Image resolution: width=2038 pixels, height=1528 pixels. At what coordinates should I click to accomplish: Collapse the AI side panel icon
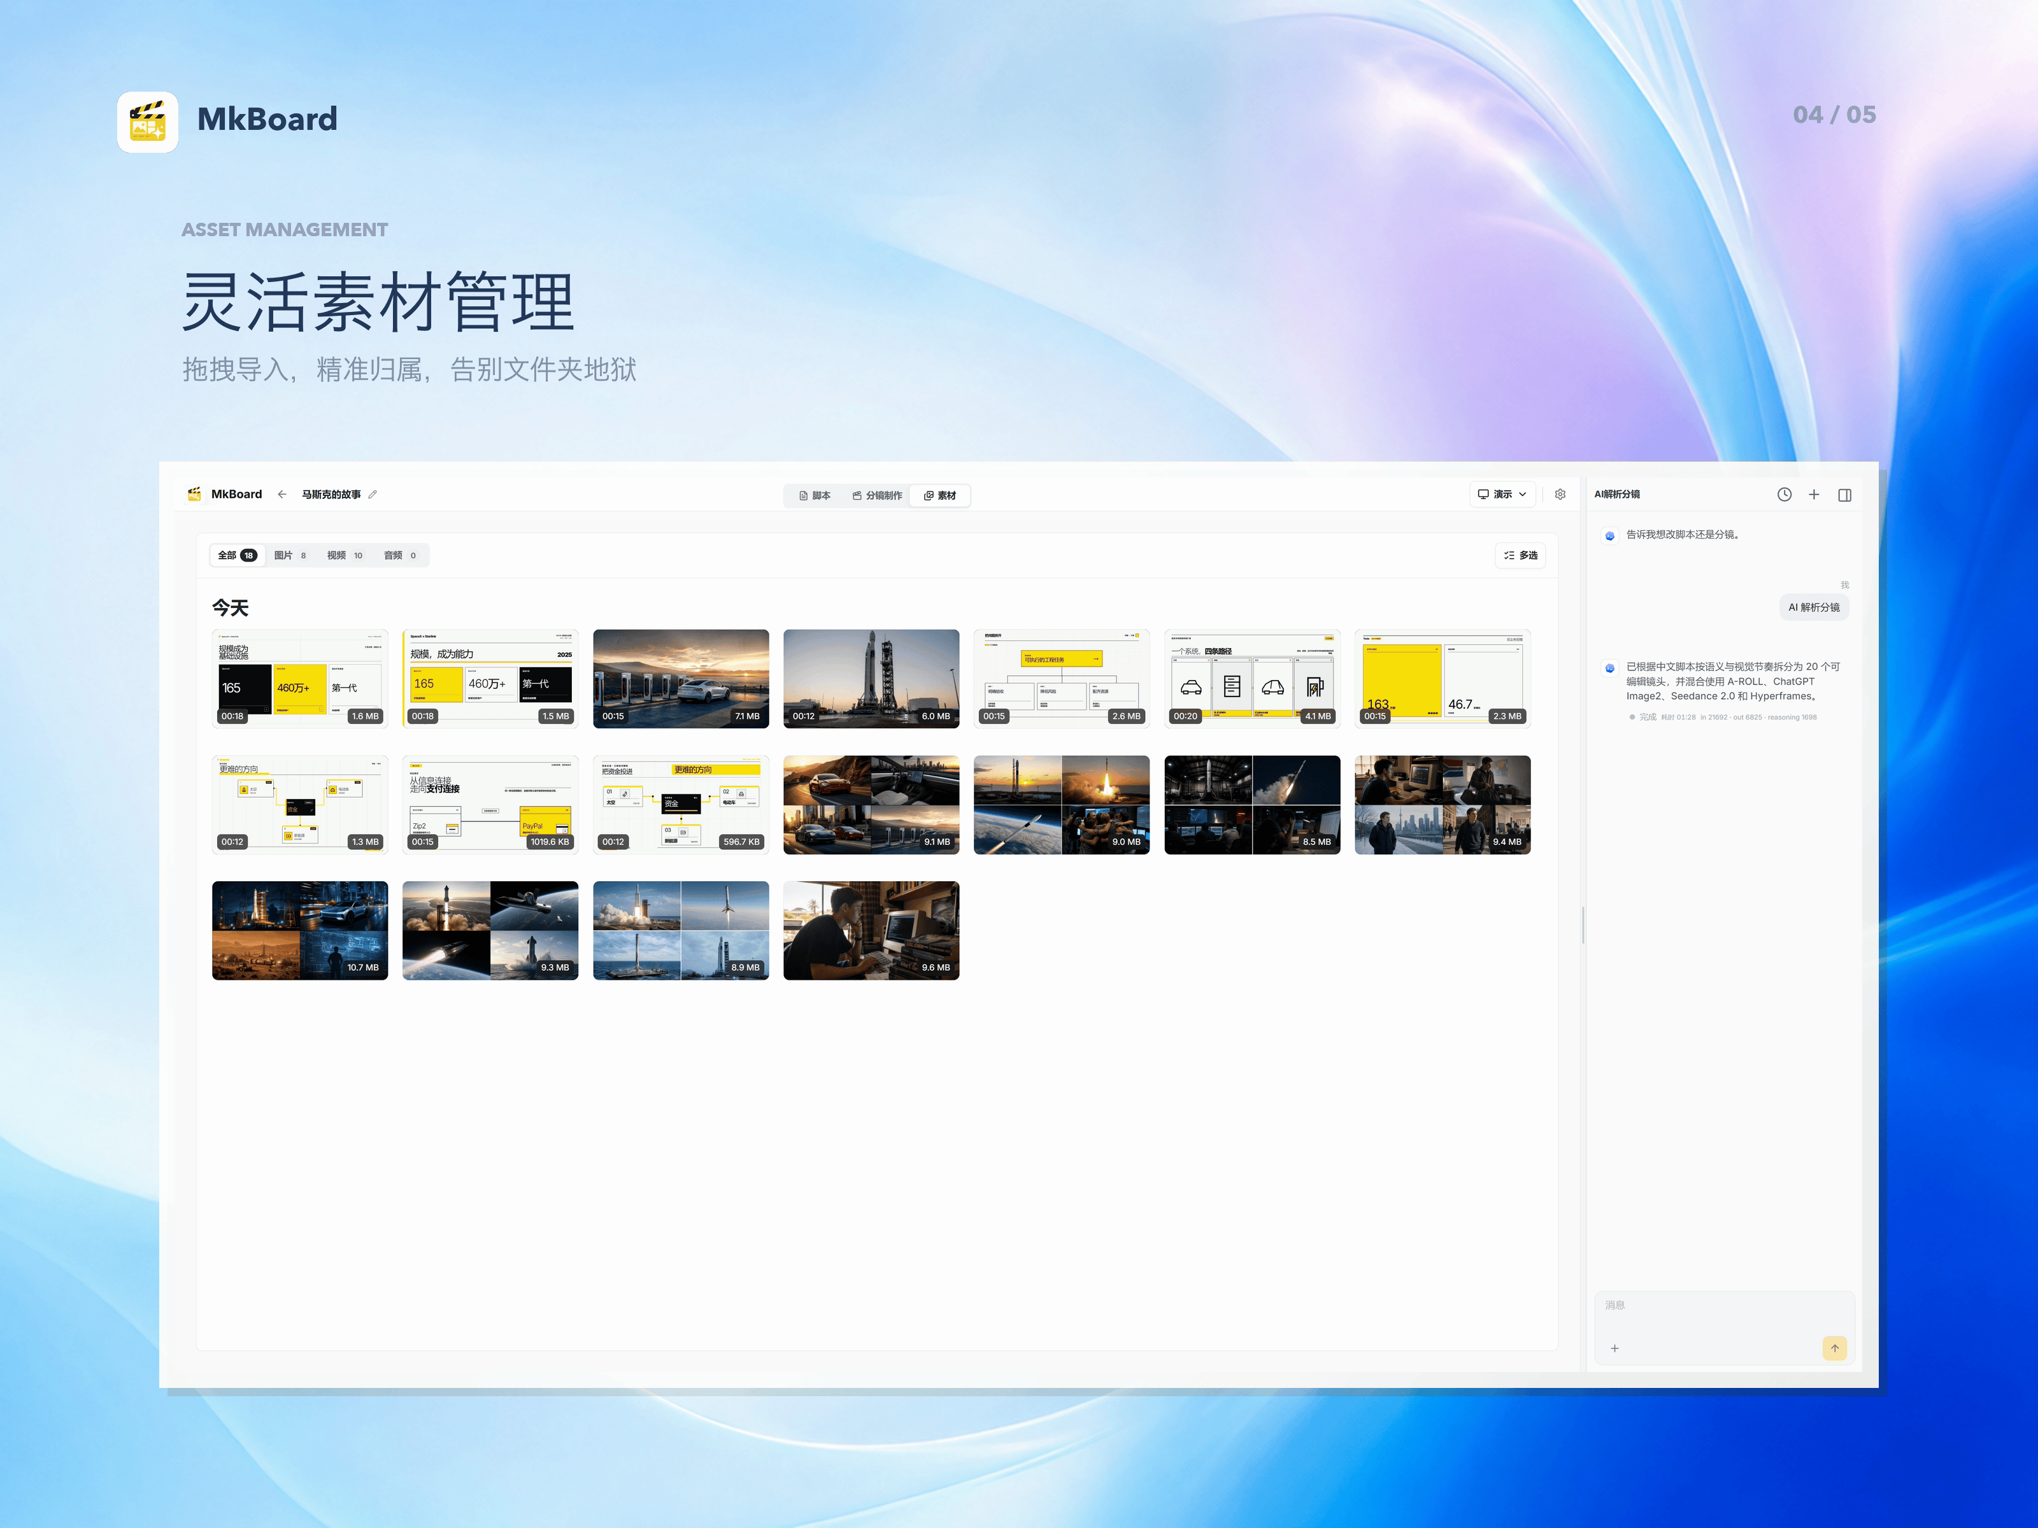tap(1844, 495)
